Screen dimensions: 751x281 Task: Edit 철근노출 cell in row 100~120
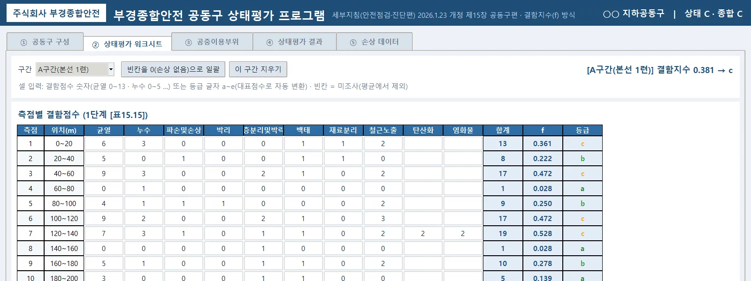tap(383, 218)
